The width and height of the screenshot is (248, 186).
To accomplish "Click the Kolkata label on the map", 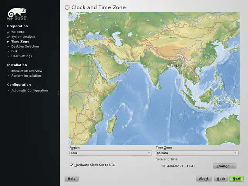I will click(x=178, y=65).
